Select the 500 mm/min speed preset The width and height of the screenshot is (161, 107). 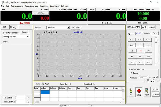(148, 62)
